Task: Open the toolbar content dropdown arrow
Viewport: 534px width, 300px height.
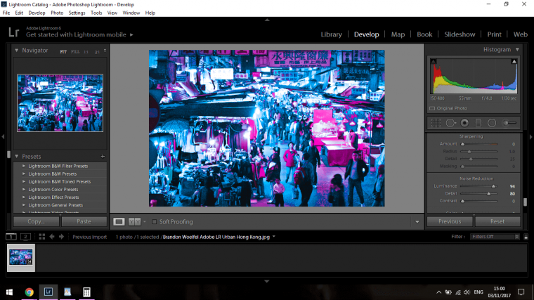Action: (x=417, y=222)
